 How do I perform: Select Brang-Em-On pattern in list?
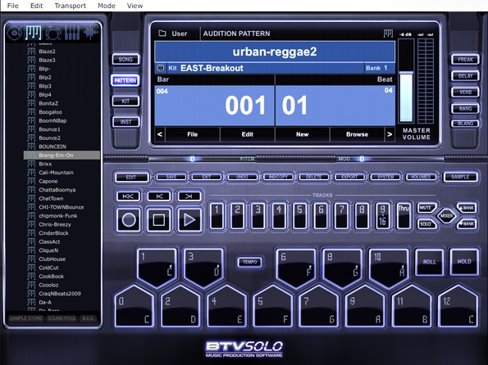click(62, 155)
